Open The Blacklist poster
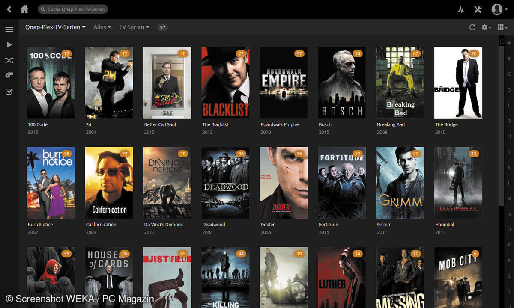The height and width of the screenshot is (308, 514). coord(225,83)
